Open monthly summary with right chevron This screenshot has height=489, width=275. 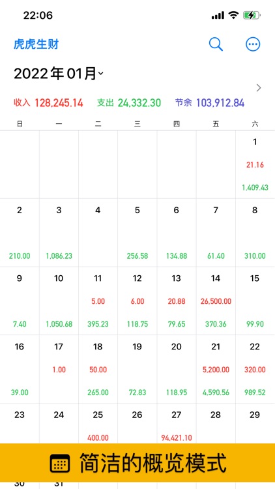259,88
